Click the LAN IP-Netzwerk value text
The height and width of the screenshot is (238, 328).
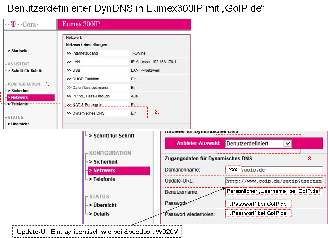pos(145,70)
